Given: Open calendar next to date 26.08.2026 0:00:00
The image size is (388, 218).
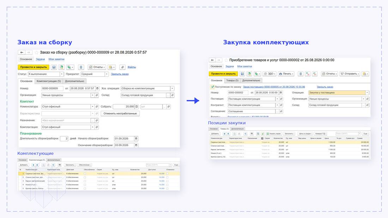Looking at the screenshot, I should pos(281,92).
